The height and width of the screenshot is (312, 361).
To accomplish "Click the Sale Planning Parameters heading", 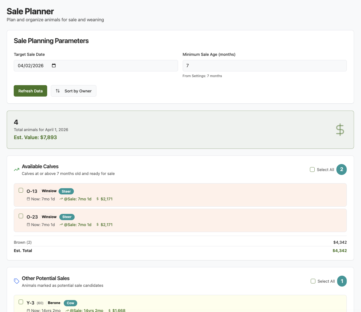I will coord(51,41).
